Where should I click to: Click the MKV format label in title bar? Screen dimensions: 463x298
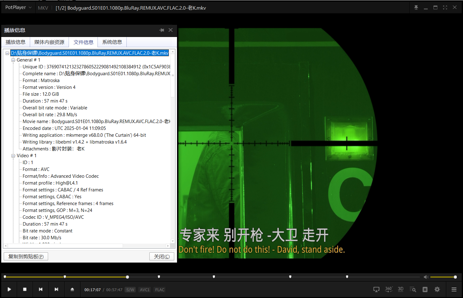(x=43, y=8)
